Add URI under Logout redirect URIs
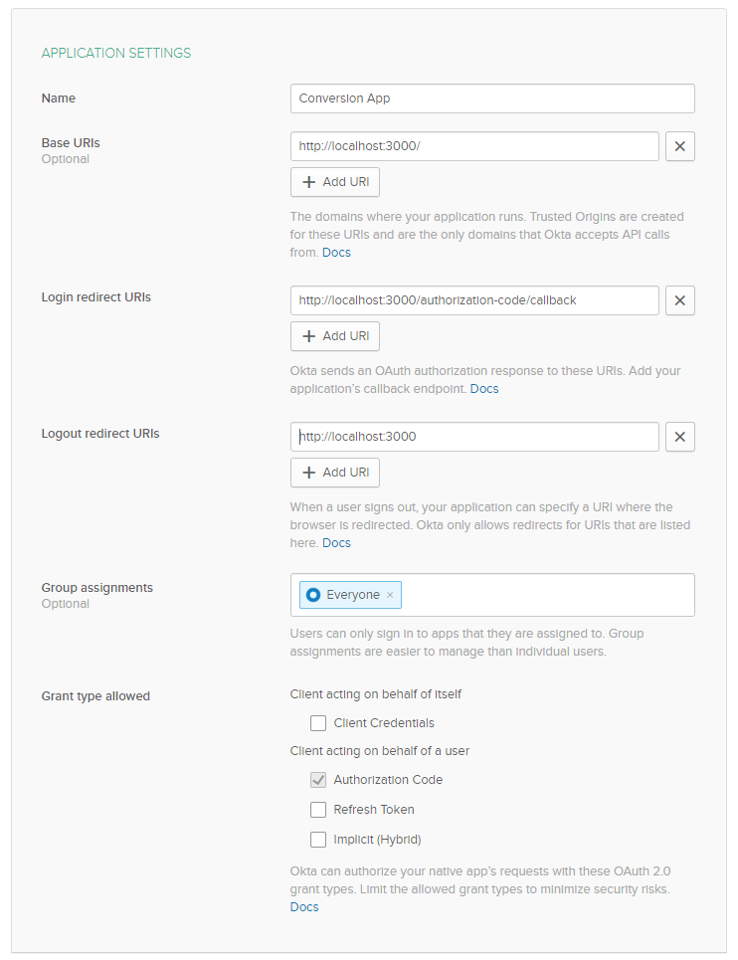The height and width of the screenshot is (960, 738). tap(335, 473)
